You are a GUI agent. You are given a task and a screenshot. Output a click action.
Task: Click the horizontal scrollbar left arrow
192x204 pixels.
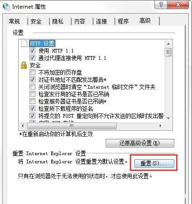pos(23,126)
